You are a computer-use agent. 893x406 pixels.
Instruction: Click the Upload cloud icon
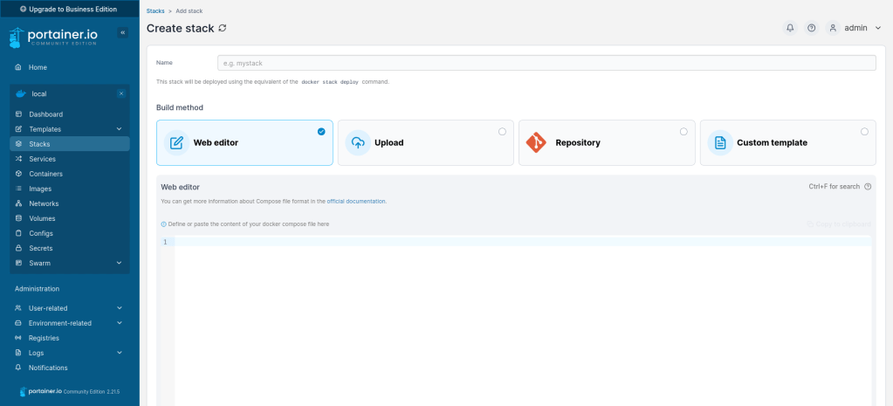[x=357, y=142]
